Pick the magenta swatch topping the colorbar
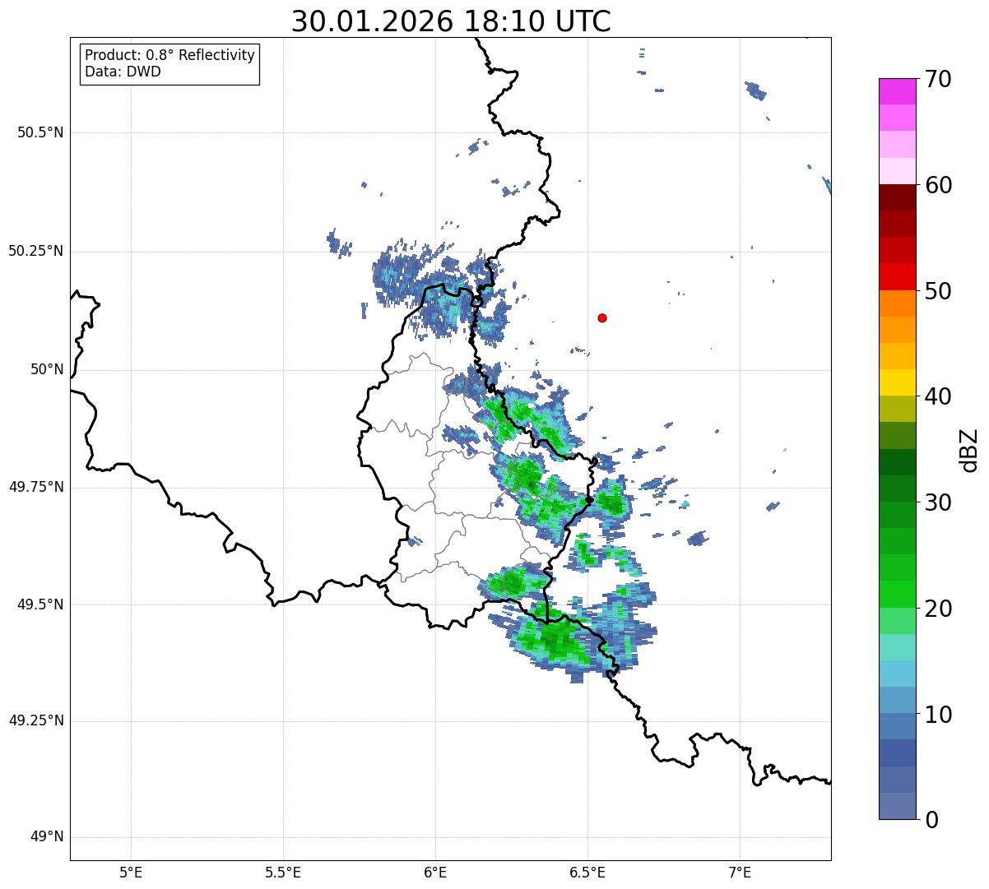Screen dimensions: 989x889 coord(897,91)
